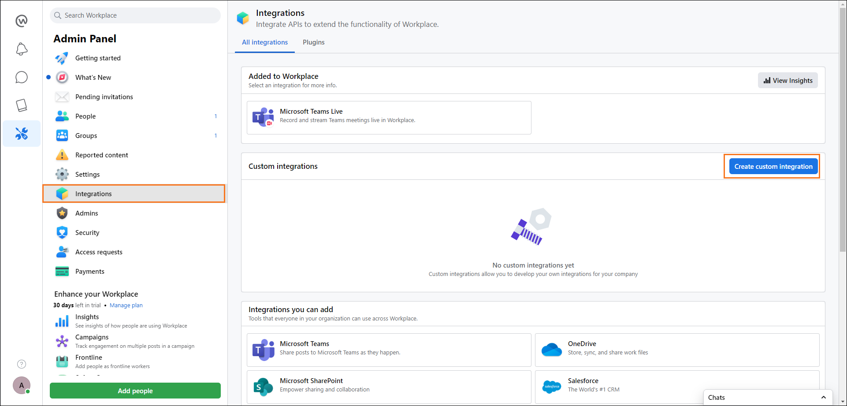Image resolution: width=847 pixels, height=406 pixels.
Task: Click the Microsoft SharePoint card title text
Action: point(311,381)
